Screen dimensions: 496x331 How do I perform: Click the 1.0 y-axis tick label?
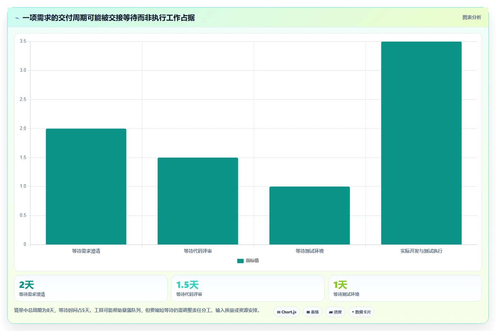(23, 186)
